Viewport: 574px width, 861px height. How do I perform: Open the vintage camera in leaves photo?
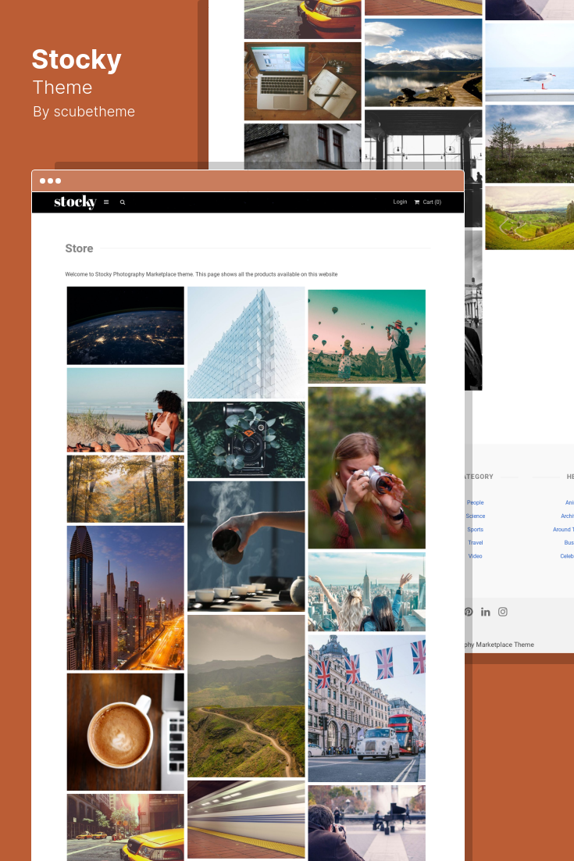pyautogui.click(x=246, y=440)
